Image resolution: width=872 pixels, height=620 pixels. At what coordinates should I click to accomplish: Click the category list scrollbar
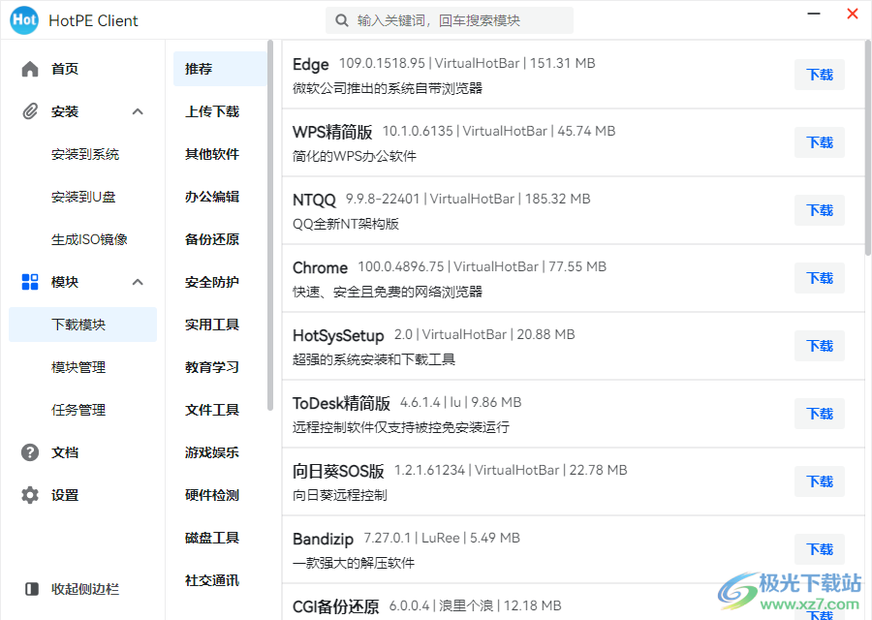pos(270,225)
